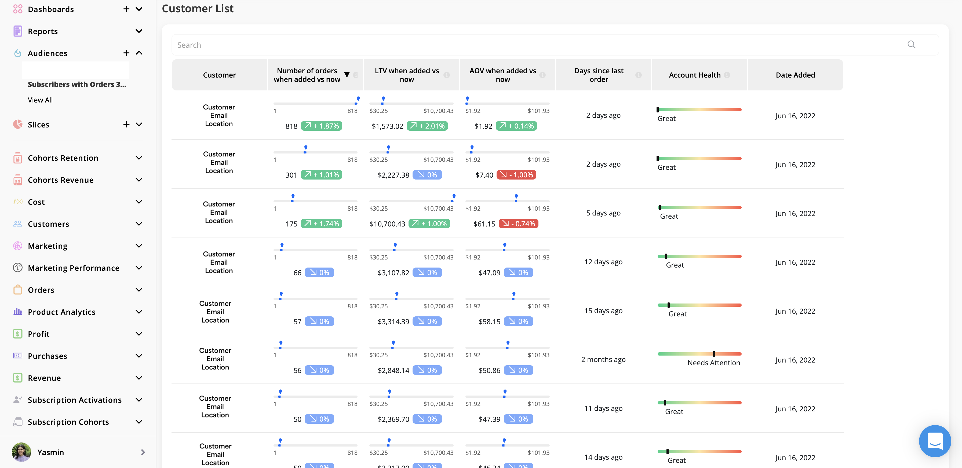Collapse the Audiences section chevron
This screenshot has height=468, width=962.
coord(139,53)
